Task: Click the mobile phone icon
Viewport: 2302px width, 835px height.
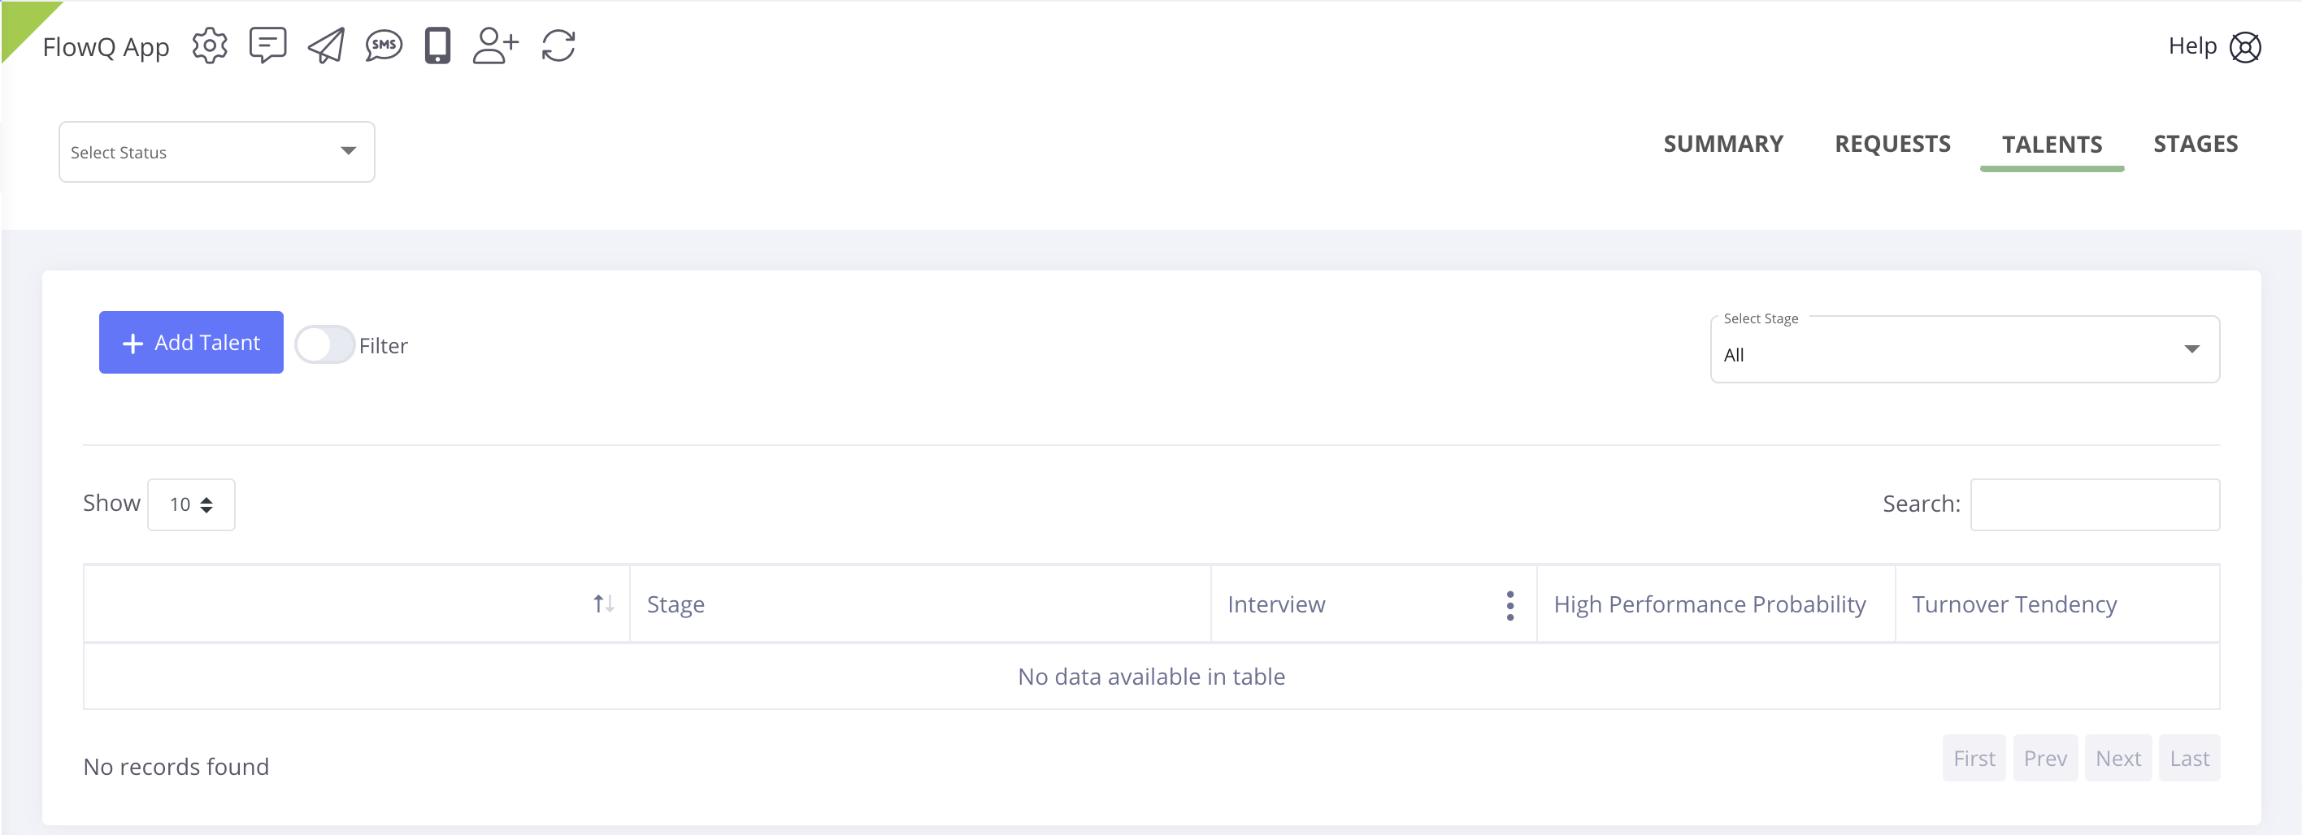Action: 437,45
